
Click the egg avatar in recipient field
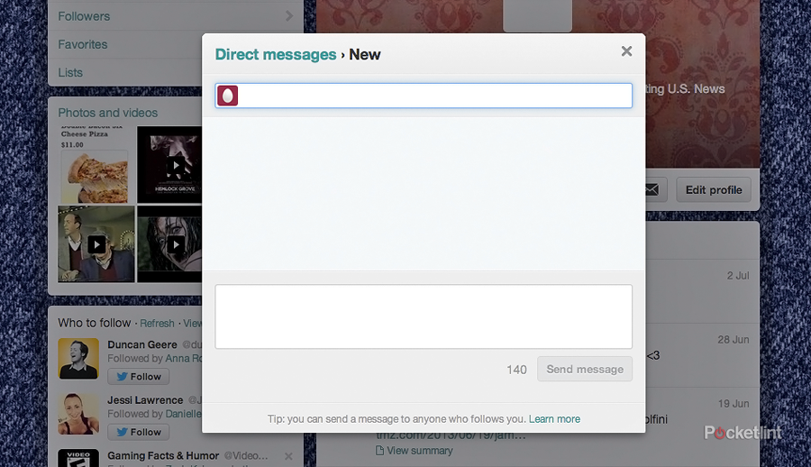pyautogui.click(x=228, y=96)
